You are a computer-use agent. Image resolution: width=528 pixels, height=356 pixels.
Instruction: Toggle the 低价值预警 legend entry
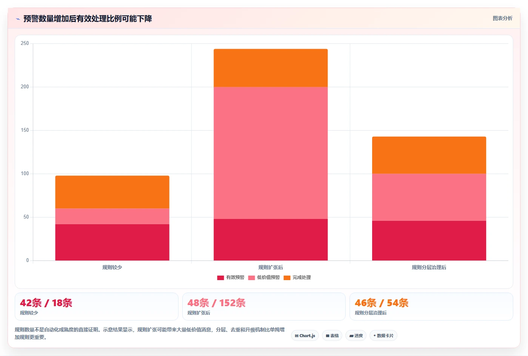click(264, 277)
